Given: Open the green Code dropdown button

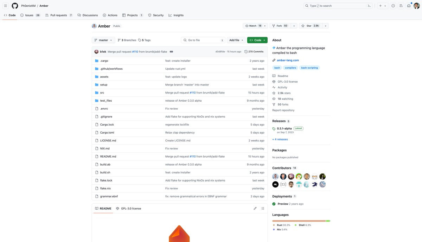Looking at the screenshot, I should point(257,40).
